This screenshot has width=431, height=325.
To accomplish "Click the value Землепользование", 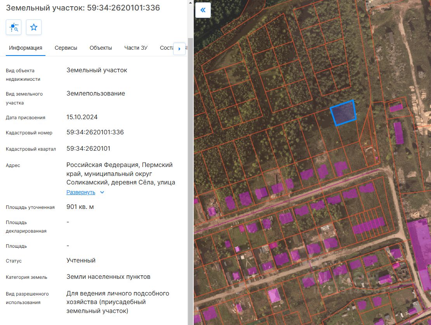I will (96, 94).
